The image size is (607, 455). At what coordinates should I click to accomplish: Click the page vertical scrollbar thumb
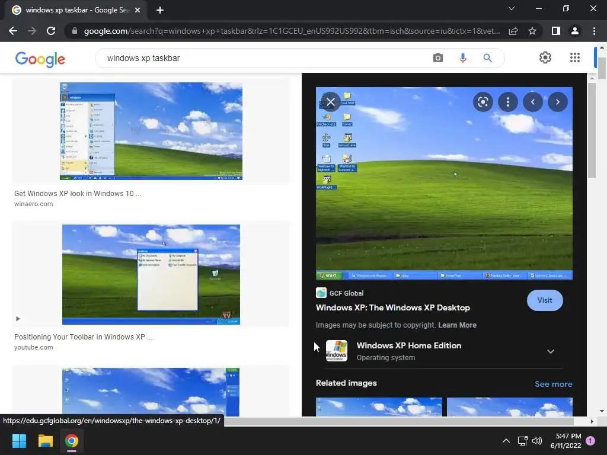(x=602, y=68)
